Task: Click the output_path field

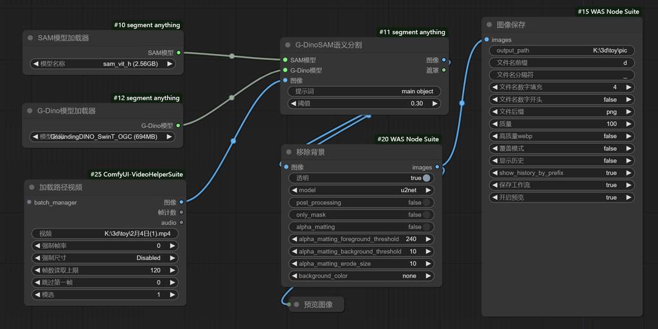Action: 562,51
